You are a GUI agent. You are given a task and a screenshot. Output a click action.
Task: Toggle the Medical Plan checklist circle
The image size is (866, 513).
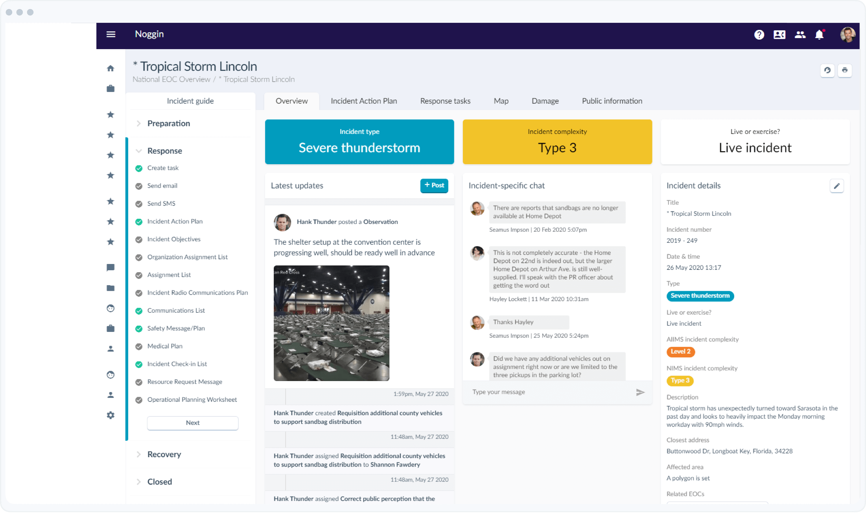(x=139, y=346)
